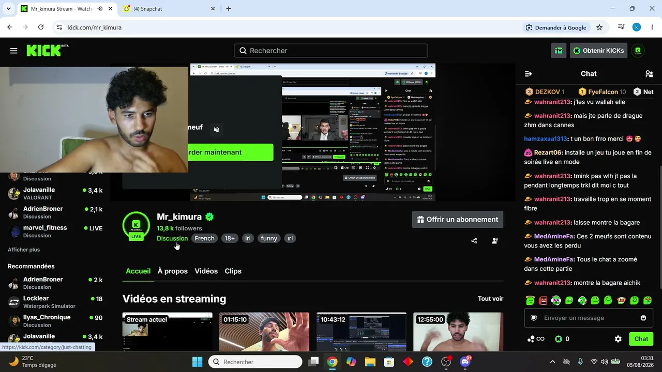Bookmark this page with the star icon
Viewport: 662px width, 372px height.
(x=599, y=27)
